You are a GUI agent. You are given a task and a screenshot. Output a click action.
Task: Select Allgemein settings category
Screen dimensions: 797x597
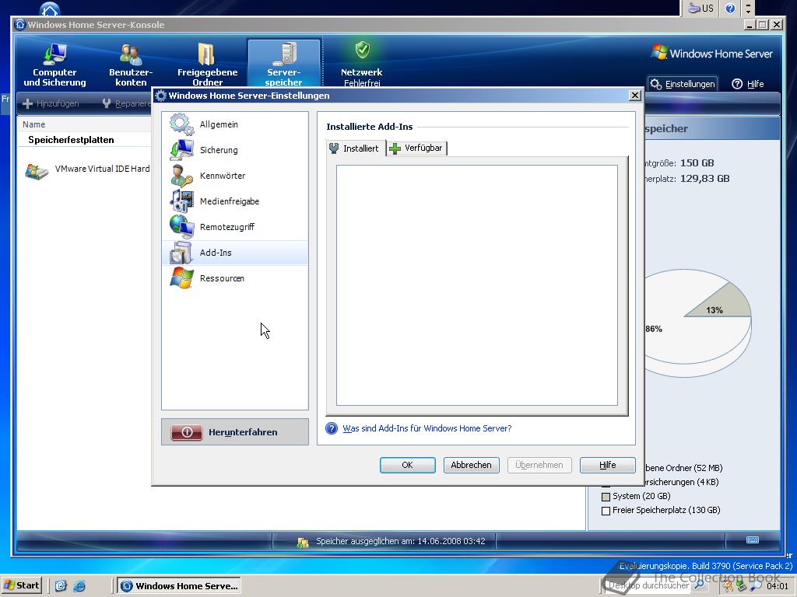coord(235,124)
